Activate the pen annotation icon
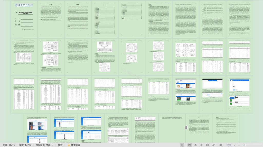Image resolution: width=263 pixels, height=147 pixels. pyautogui.click(x=213, y=145)
